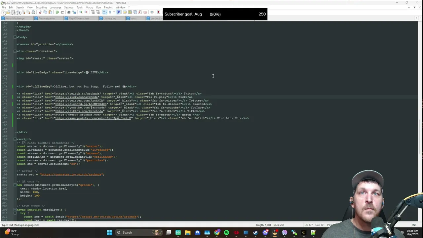This screenshot has height=238, width=423.
Task: Toggle file monitoring eye icon
Action: click(x=152, y=12)
